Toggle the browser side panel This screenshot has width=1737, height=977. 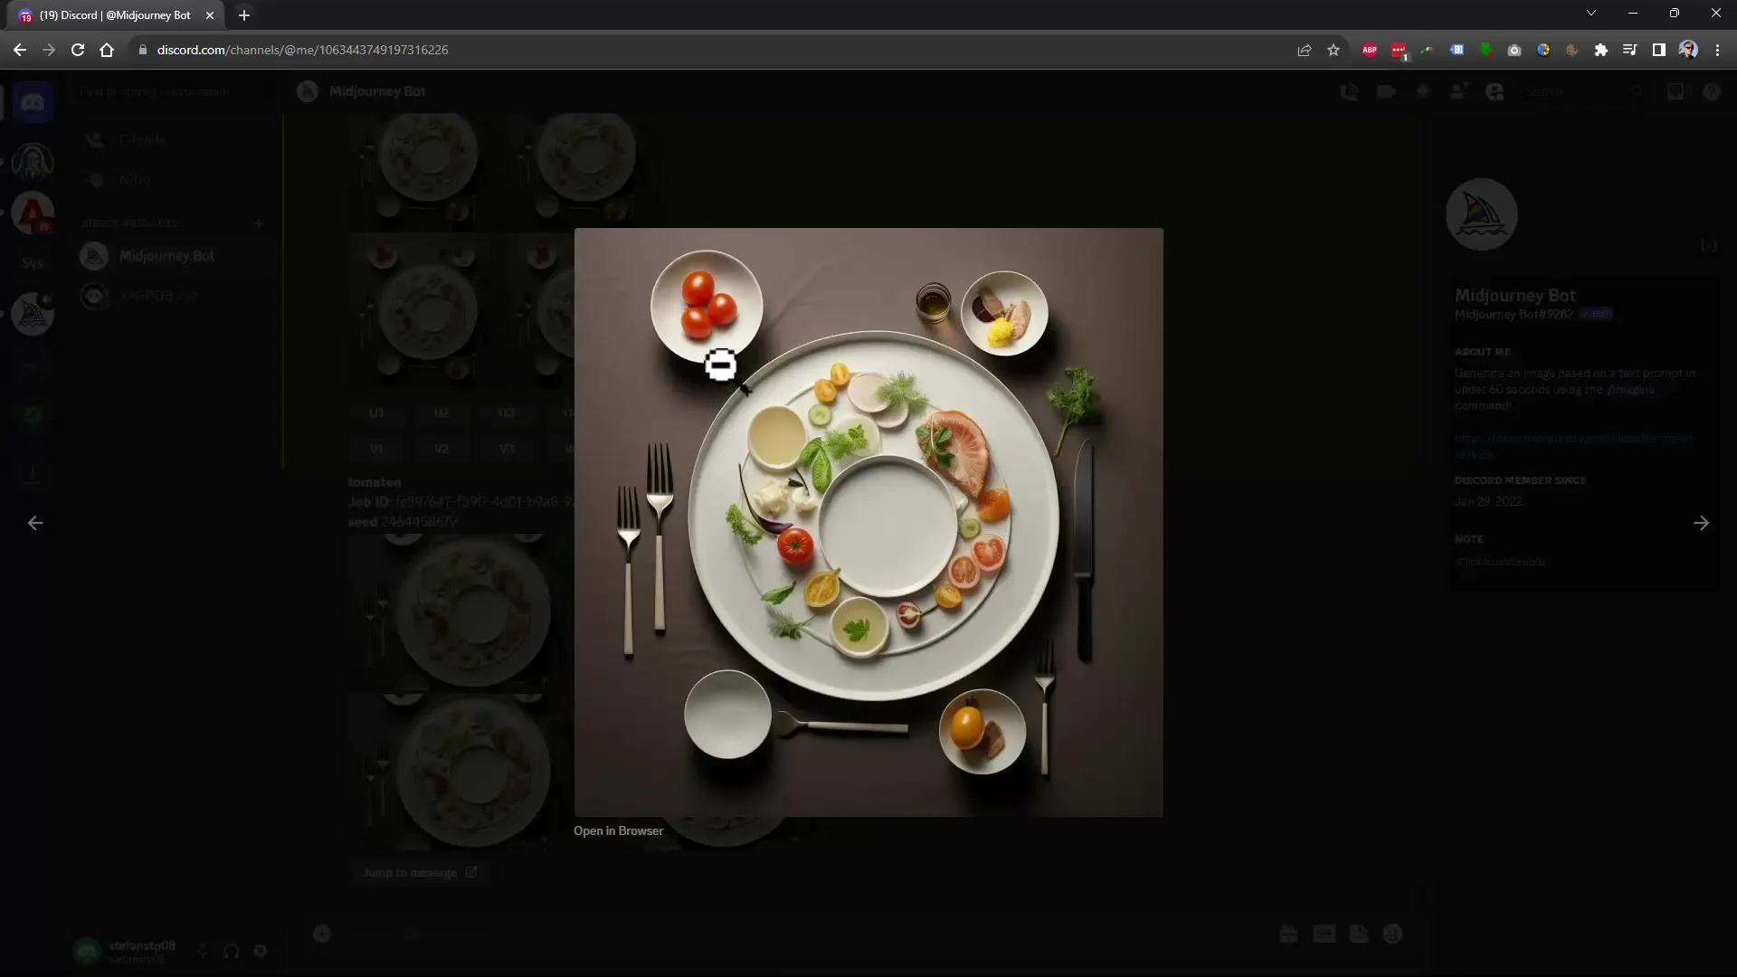1659,50
